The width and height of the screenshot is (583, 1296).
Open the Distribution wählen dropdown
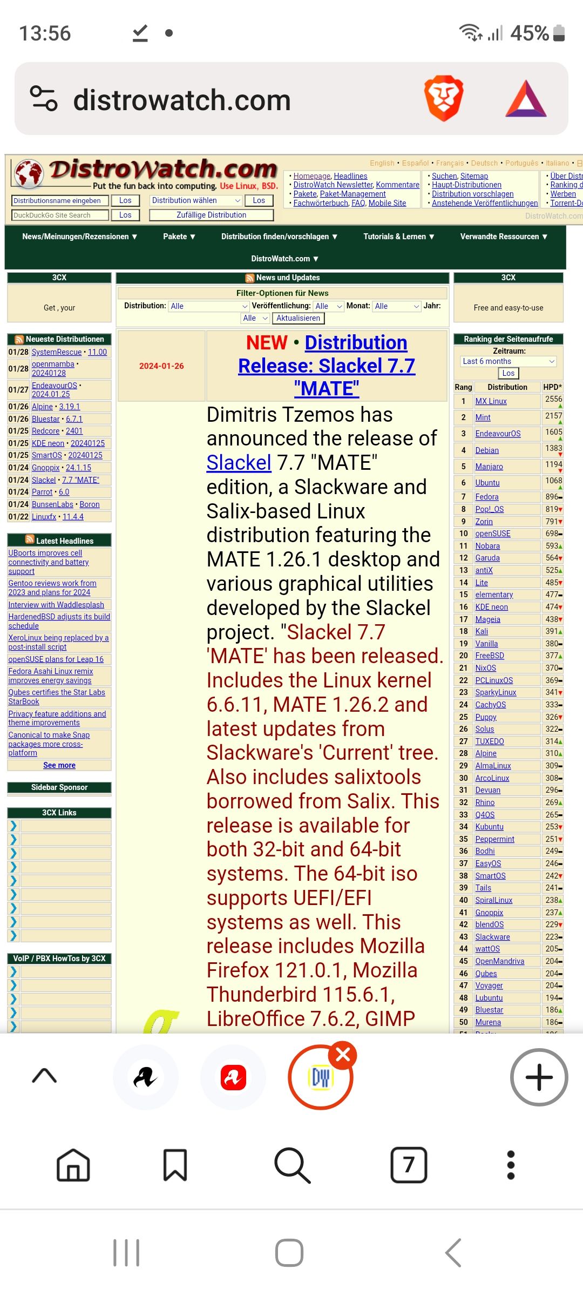tap(196, 200)
